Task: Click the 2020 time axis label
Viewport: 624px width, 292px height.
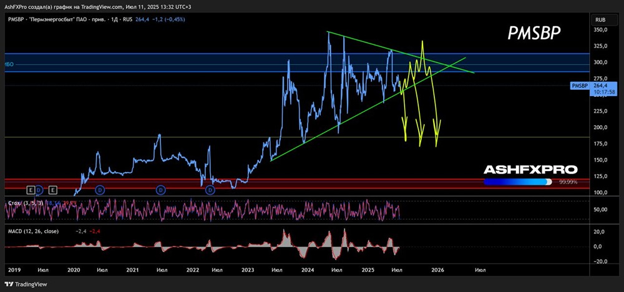Action: click(74, 270)
